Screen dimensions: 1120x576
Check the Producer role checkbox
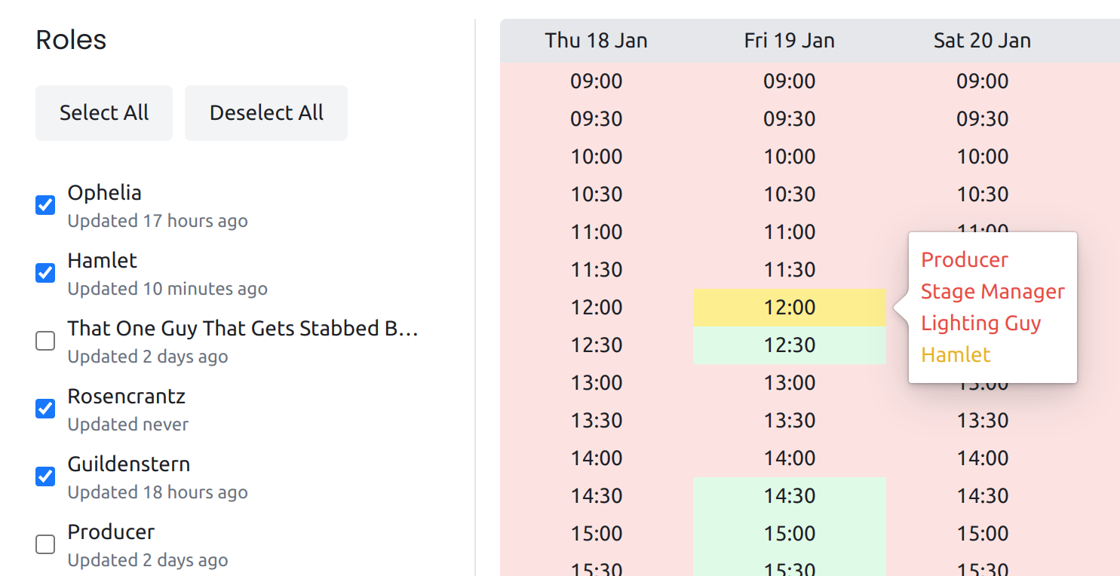point(45,544)
